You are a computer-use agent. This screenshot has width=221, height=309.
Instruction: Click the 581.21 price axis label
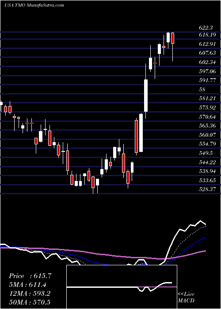pos(207,98)
